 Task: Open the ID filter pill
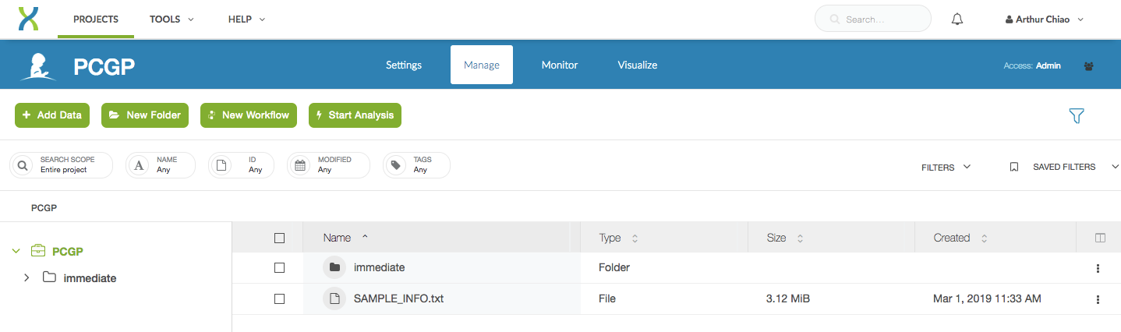(241, 165)
